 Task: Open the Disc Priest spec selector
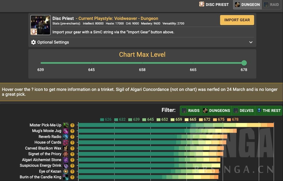tap(214, 5)
